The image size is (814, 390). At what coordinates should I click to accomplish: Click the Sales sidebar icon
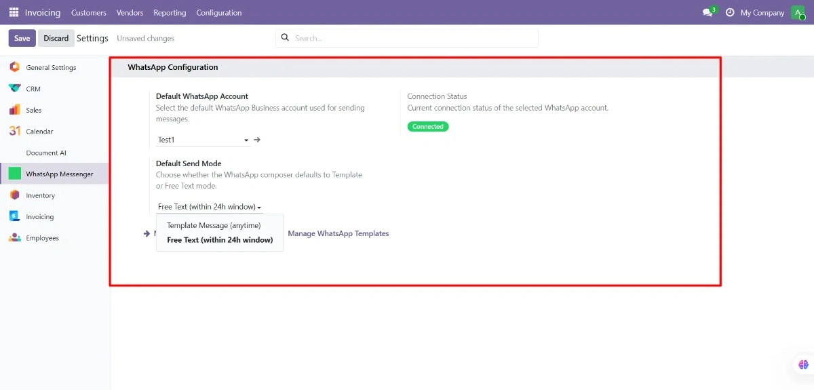[x=14, y=110]
